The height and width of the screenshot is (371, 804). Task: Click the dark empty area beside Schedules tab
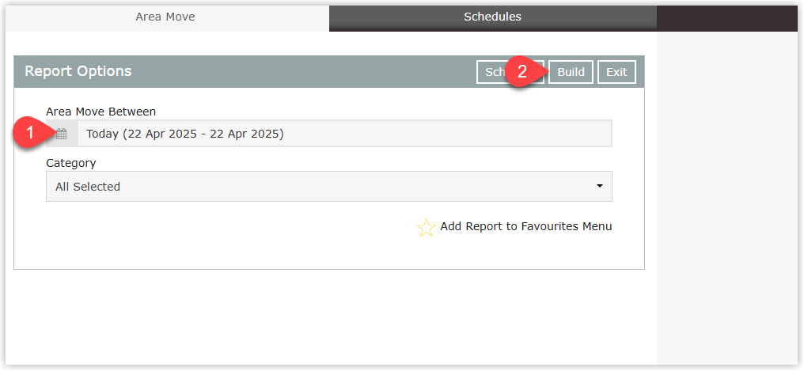click(727, 18)
